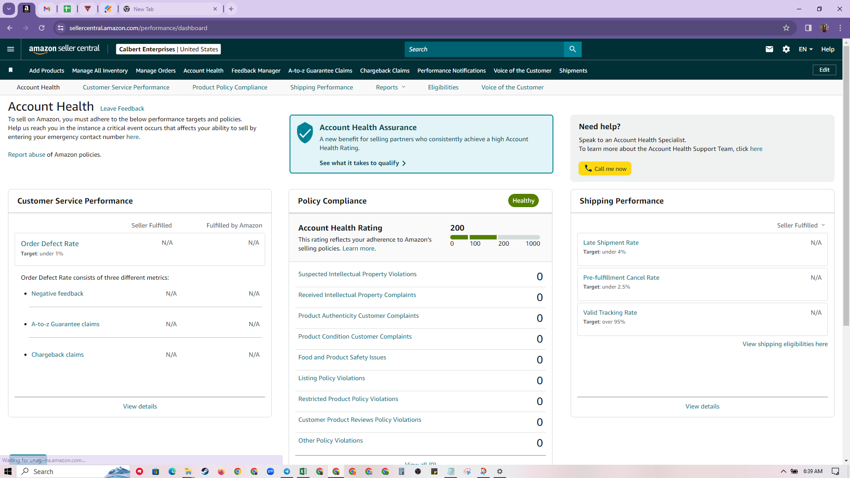Click the Calbert Enterprises account switcher

click(x=168, y=49)
